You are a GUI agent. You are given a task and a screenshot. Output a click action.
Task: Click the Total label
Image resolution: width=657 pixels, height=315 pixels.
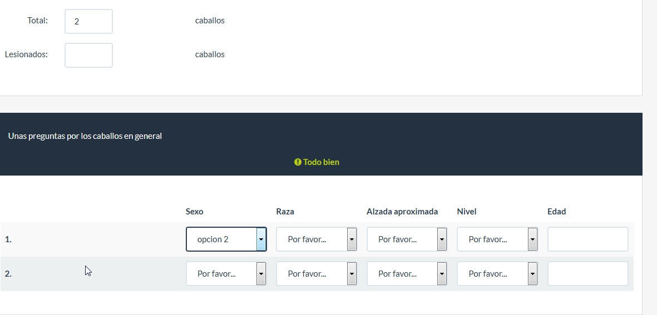(37, 21)
